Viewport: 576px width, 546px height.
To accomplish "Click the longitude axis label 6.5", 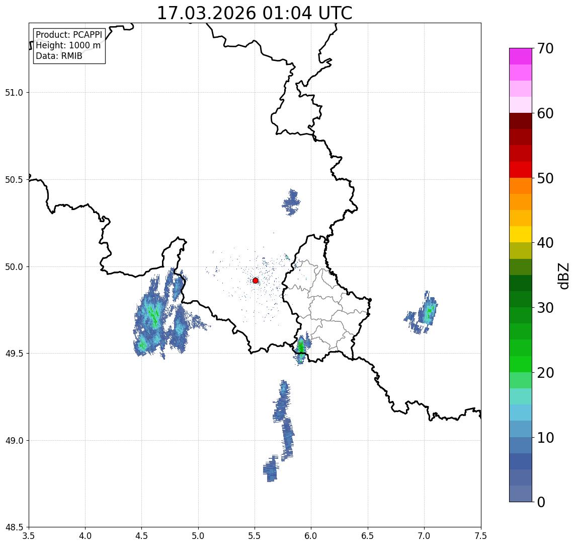I will click(x=368, y=536).
